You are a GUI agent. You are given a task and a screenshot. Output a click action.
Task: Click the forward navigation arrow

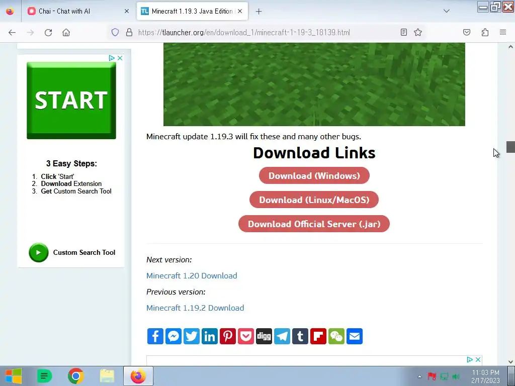(30, 32)
